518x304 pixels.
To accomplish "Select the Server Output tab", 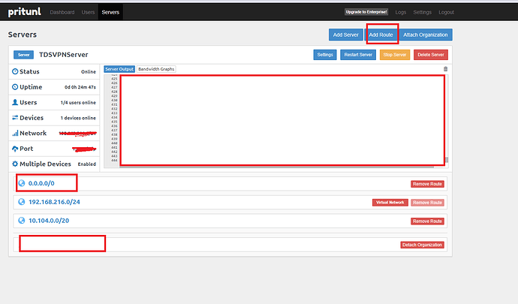I will tap(119, 69).
